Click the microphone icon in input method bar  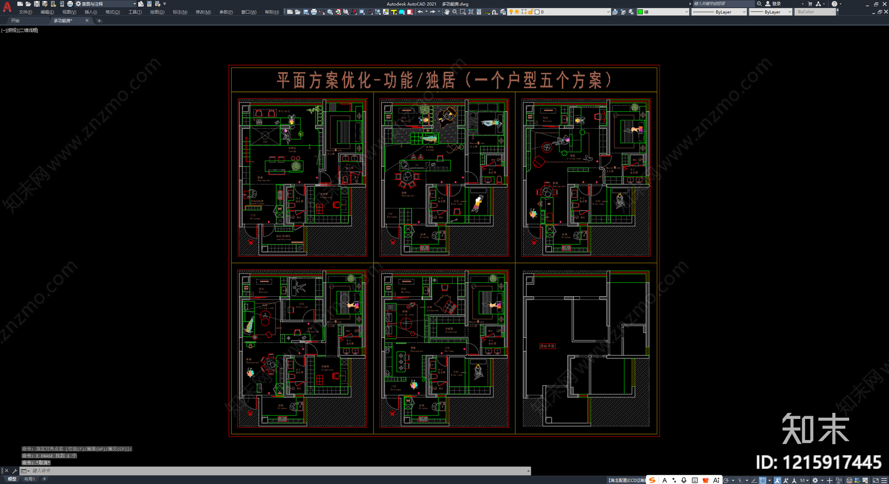[x=684, y=480]
